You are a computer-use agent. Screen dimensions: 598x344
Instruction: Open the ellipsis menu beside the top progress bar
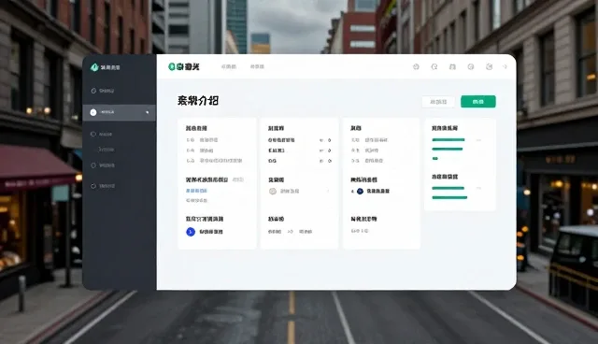tap(478, 140)
